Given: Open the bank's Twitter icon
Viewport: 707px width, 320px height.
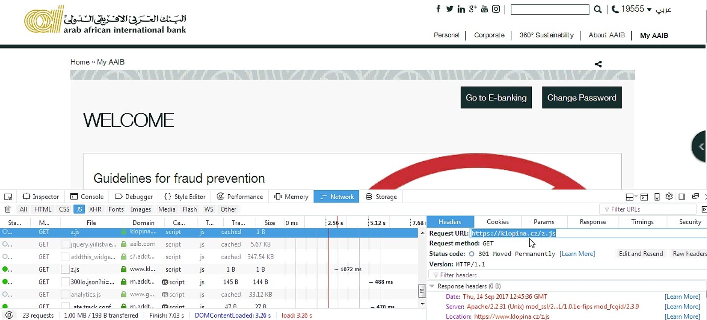Looking at the screenshot, I should (x=450, y=9).
